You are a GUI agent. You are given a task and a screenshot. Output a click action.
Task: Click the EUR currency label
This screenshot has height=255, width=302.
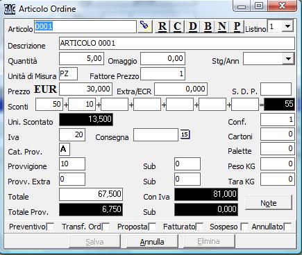click(x=45, y=89)
